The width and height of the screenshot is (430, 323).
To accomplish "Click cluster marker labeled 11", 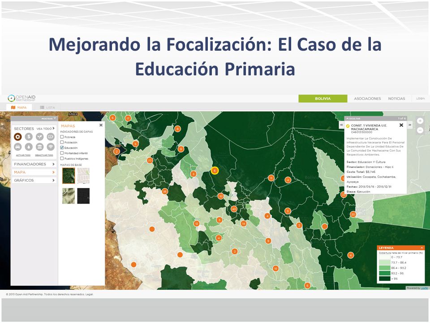I will point(271,178).
